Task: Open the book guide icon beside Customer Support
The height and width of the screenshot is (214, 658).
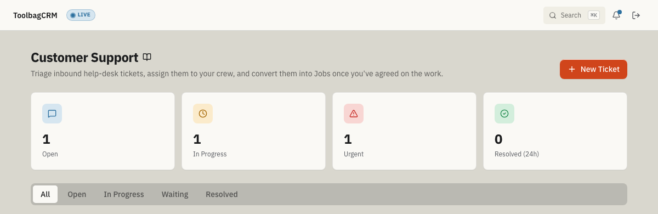Action: click(x=147, y=57)
